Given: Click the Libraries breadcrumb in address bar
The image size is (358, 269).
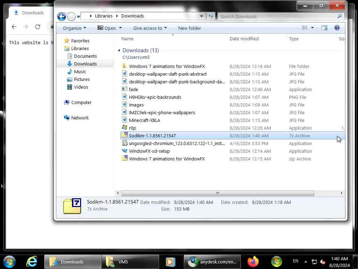Looking at the screenshot, I should (103, 16).
